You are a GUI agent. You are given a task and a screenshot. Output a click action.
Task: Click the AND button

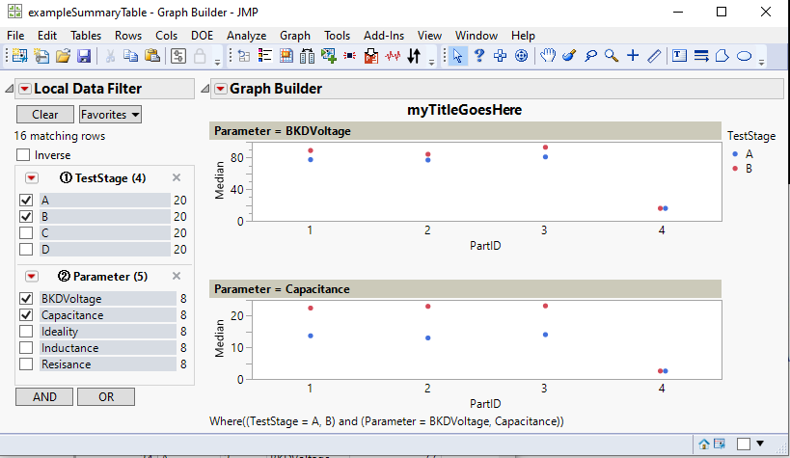(x=44, y=397)
